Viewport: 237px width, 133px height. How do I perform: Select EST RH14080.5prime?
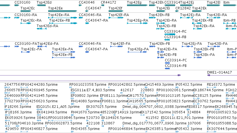pyautogui.click(x=85, y=101)
